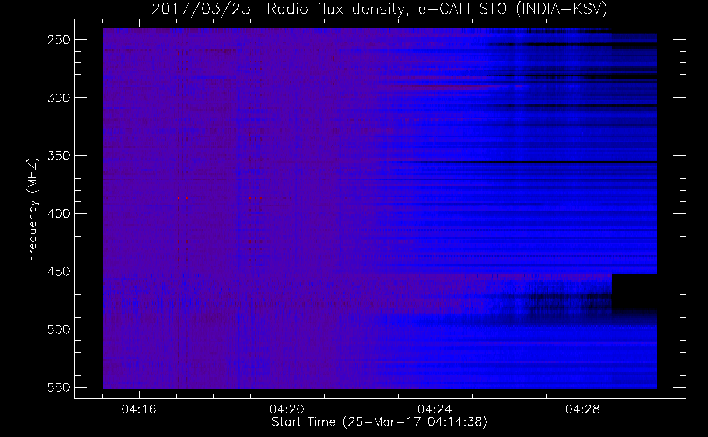Click the Start Time axis label

(379, 422)
